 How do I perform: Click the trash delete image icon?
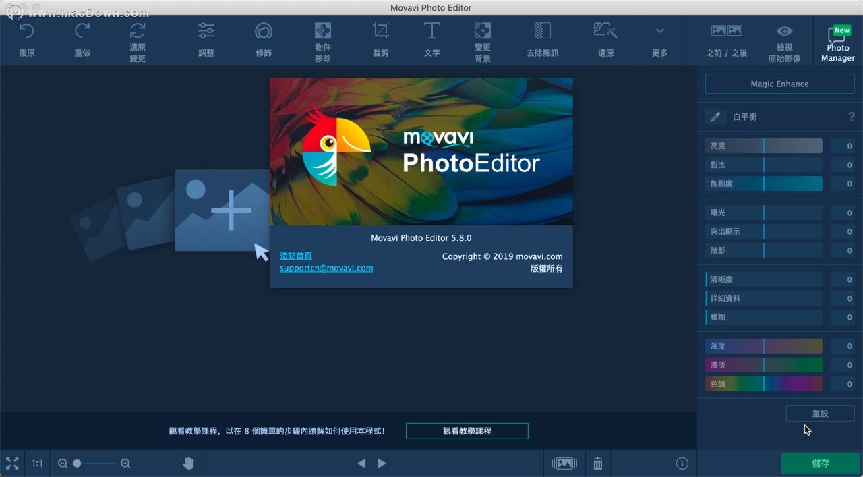(x=598, y=464)
